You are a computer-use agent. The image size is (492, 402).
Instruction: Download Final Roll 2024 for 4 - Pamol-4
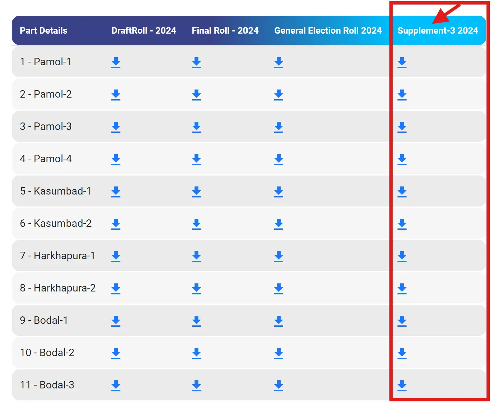pos(196,159)
